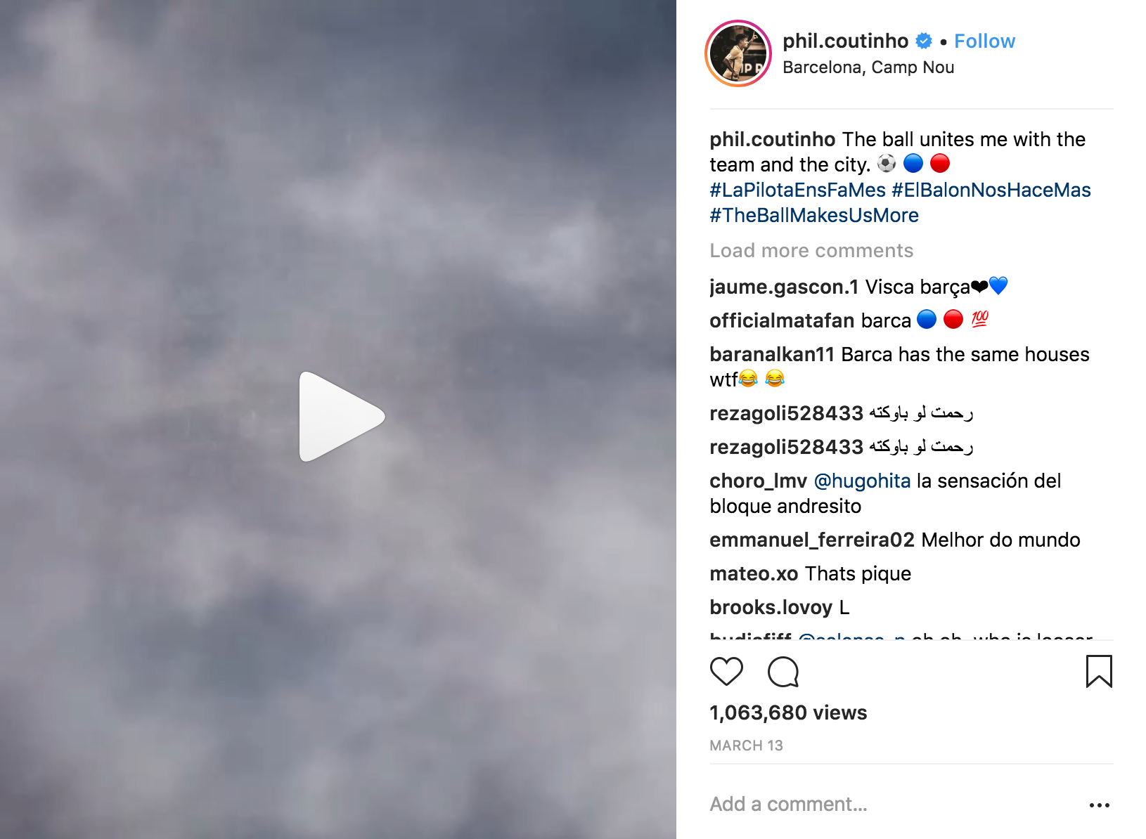
Task: Open the MARCH 13 post date link
Action: (746, 746)
